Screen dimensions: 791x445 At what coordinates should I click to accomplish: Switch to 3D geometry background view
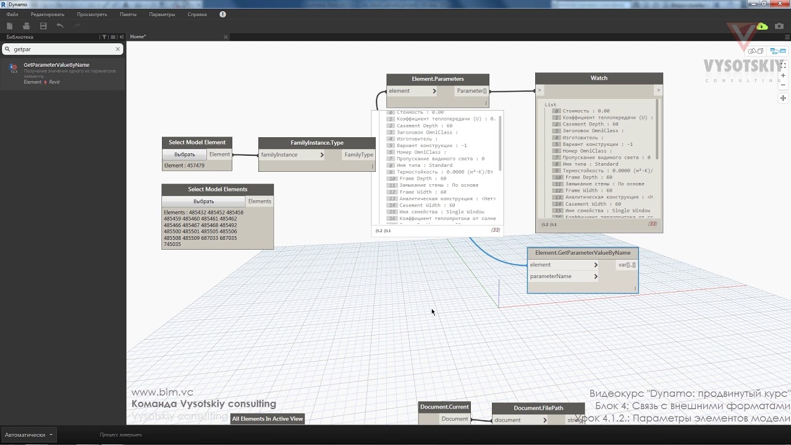point(755,51)
